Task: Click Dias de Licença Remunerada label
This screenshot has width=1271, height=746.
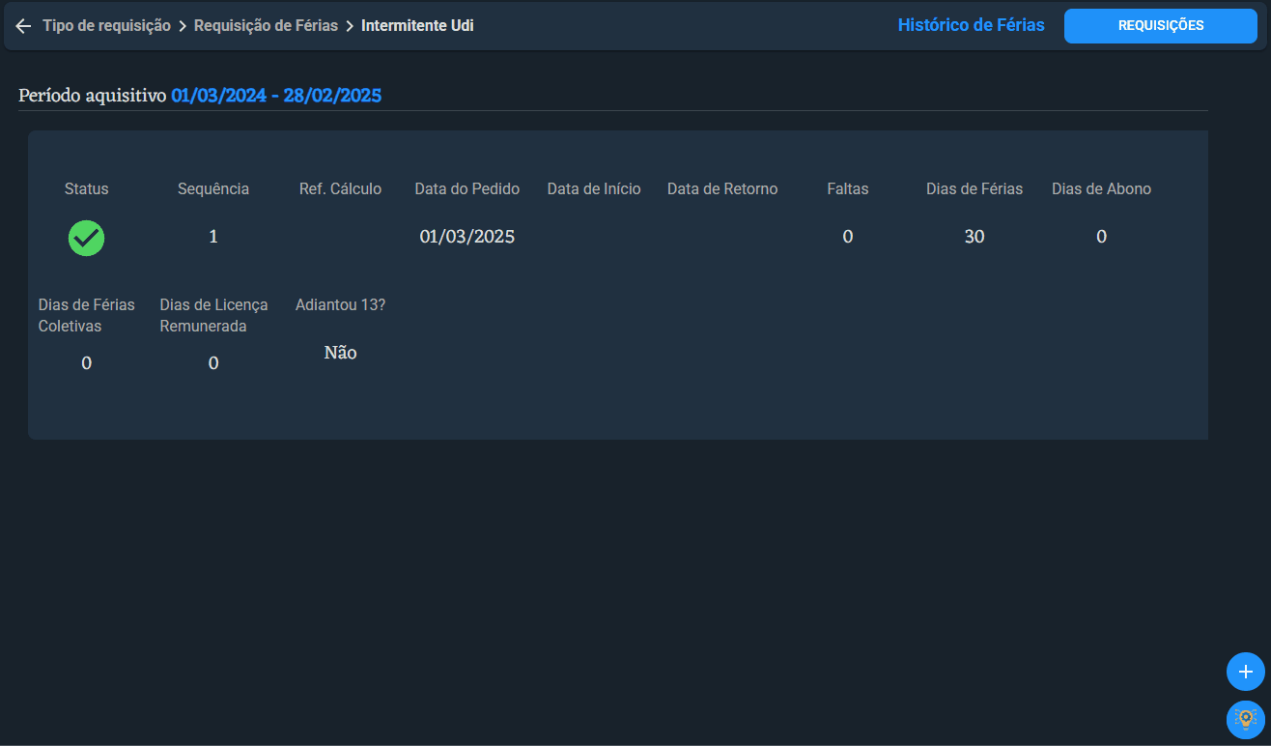Action: point(213,316)
